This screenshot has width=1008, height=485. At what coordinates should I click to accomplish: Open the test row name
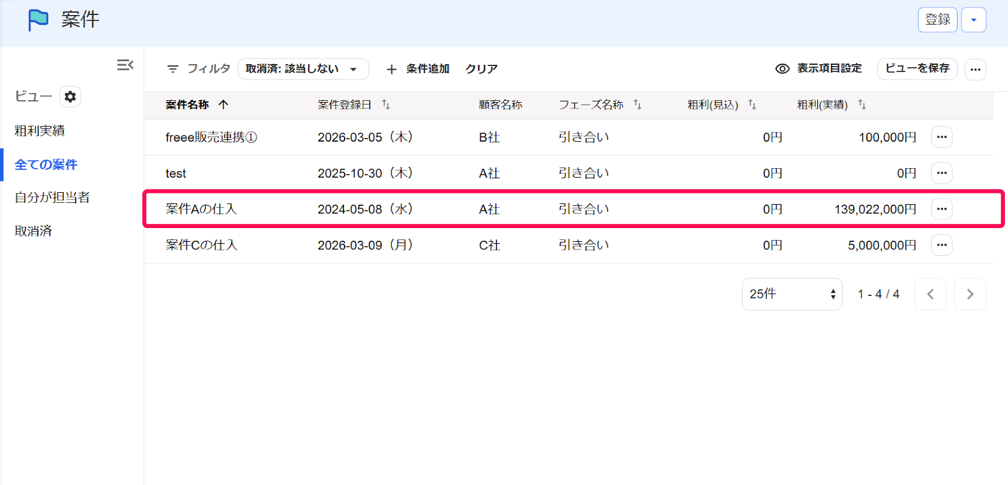click(x=176, y=173)
